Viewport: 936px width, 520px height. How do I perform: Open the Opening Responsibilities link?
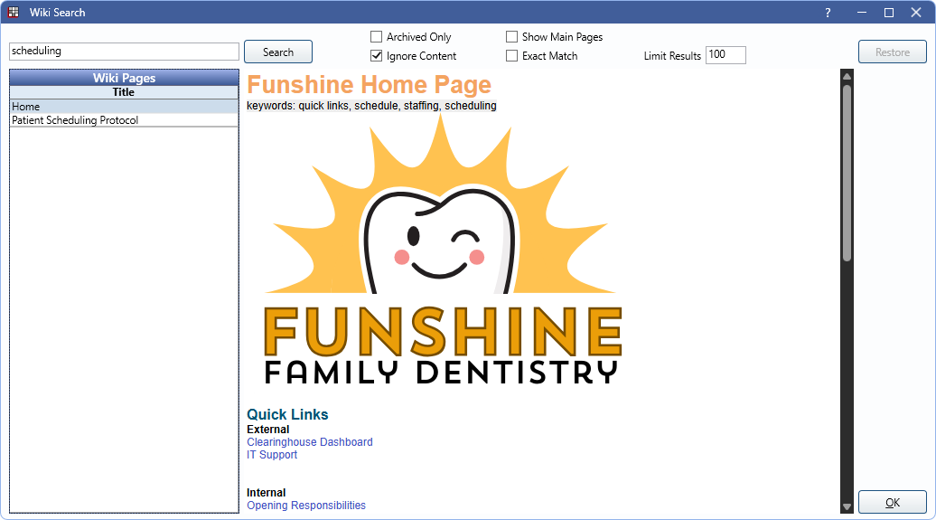click(x=306, y=506)
